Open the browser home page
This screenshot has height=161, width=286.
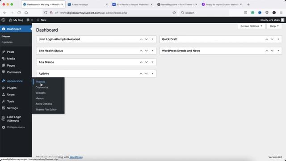coord(26,13)
